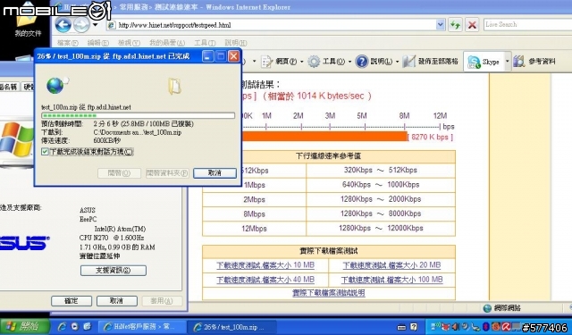
Task: Open the 網頁 (Page) toolbar button
Action: click(x=280, y=62)
